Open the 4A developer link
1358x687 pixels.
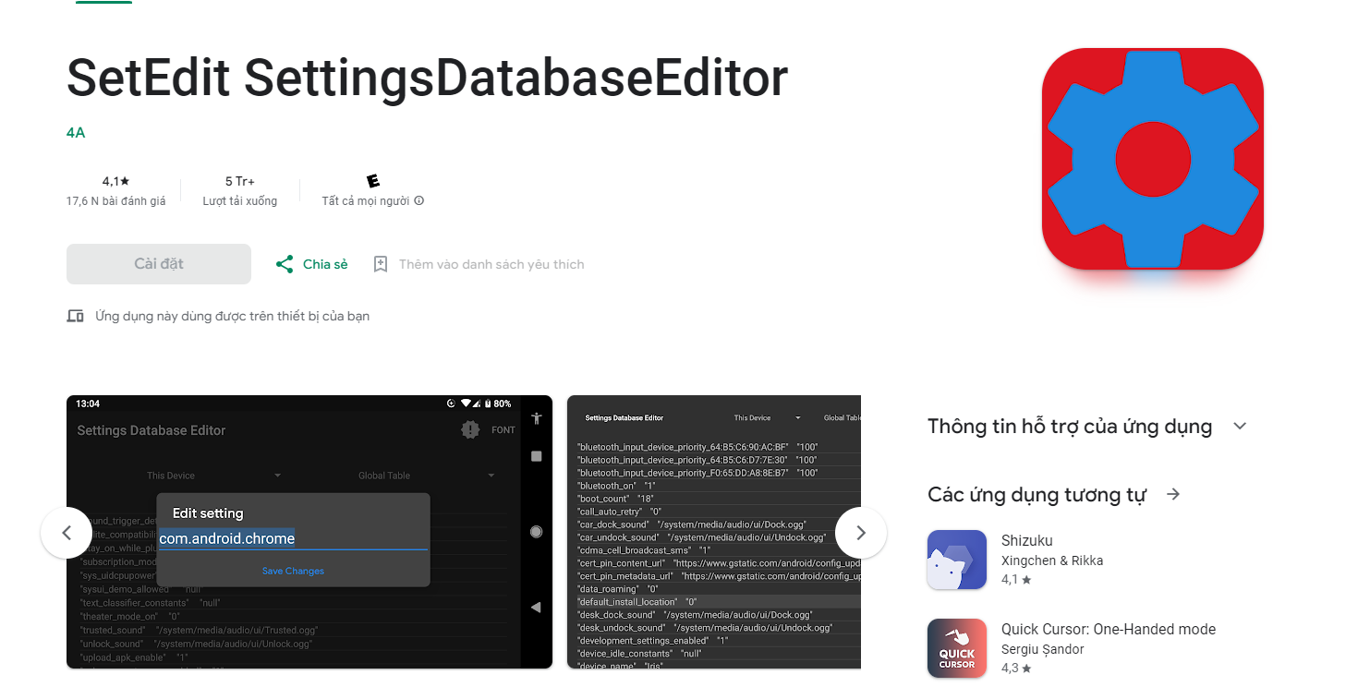tap(76, 132)
